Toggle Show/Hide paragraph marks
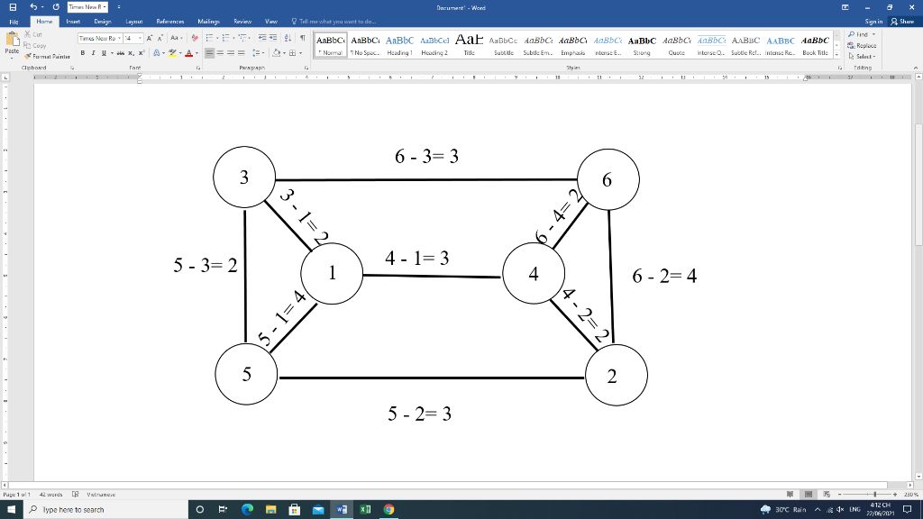The height and width of the screenshot is (519, 923). coord(303,38)
